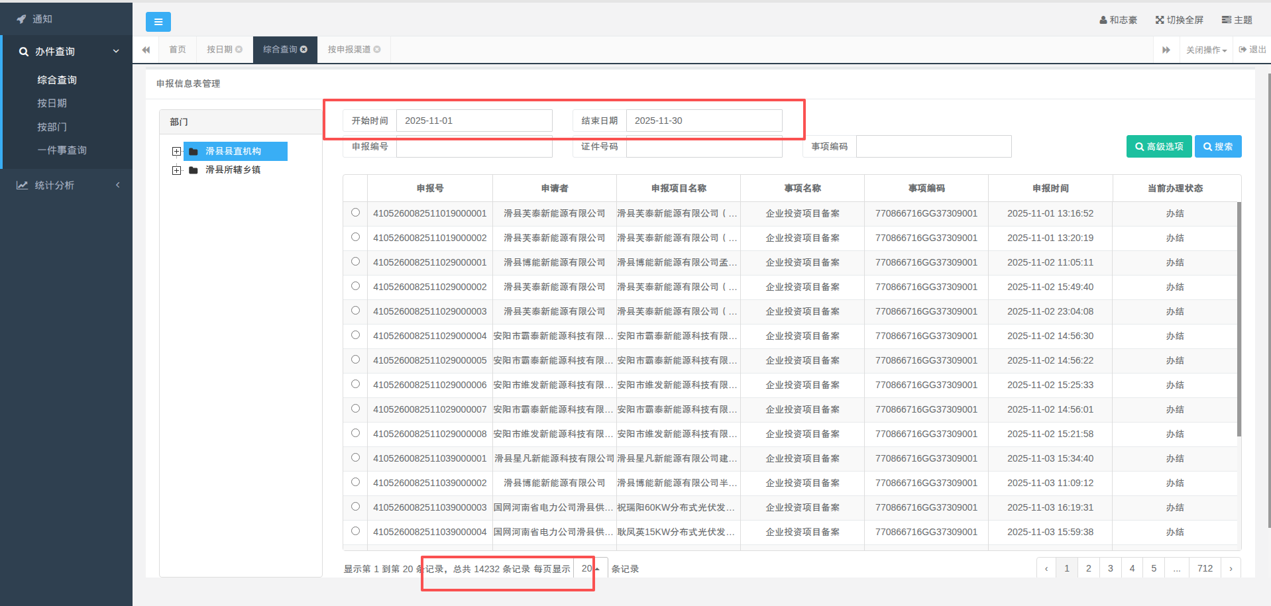The image size is (1271, 606).
Task: Open the 通知 notification item
Action: point(42,19)
